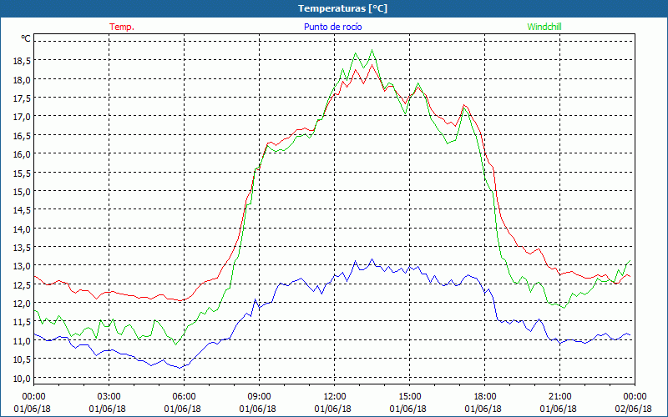Screen dimensions: 668x417
Task: Click the 10,0 axis value
Action: (x=22, y=378)
